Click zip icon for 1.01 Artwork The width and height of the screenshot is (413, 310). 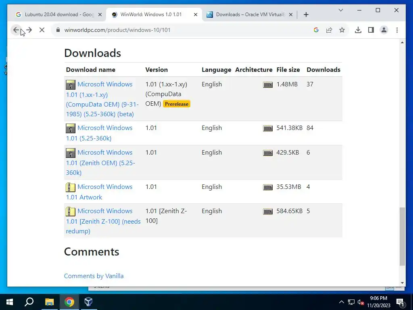[x=70, y=187]
